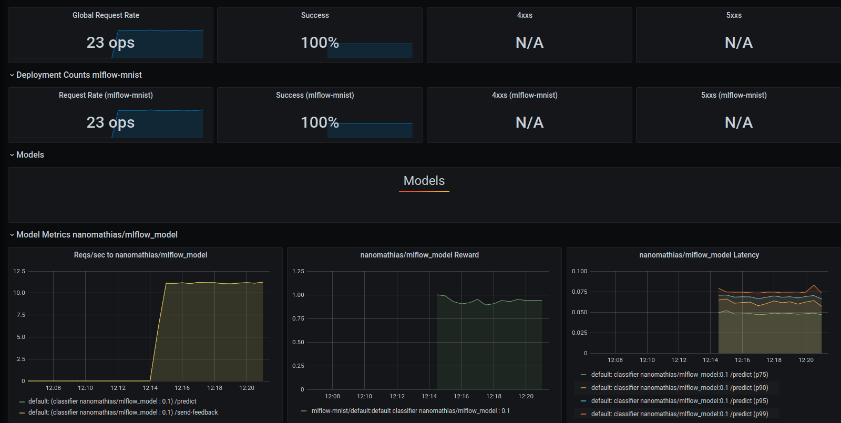
Task: Open the Success (mlflow-mnist) panel title
Action: pyautogui.click(x=315, y=95)
